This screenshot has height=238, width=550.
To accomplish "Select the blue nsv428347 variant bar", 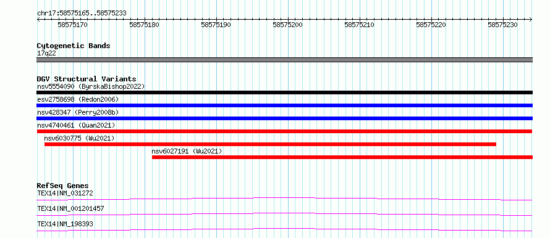I will tap(284, 118).
